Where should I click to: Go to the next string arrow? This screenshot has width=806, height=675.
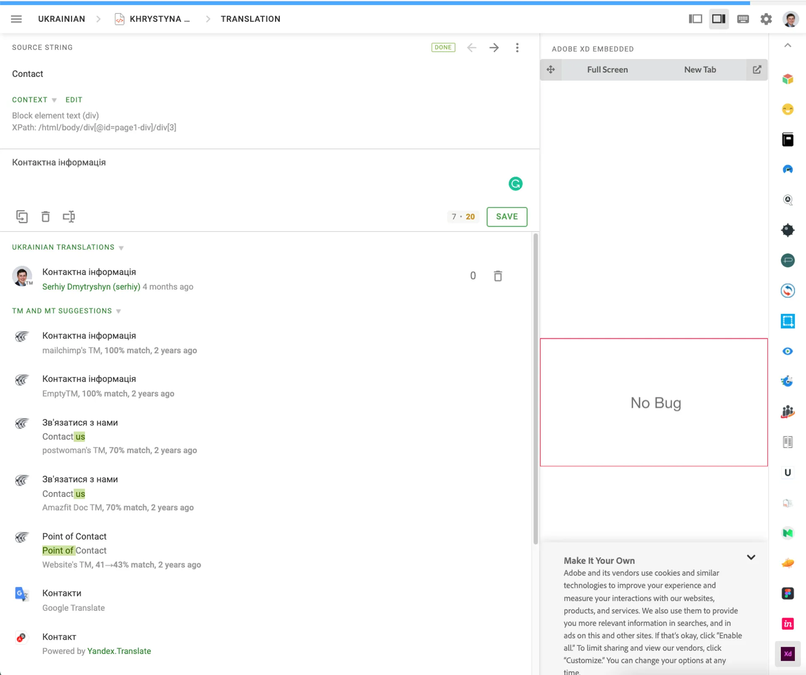[494, 47]
